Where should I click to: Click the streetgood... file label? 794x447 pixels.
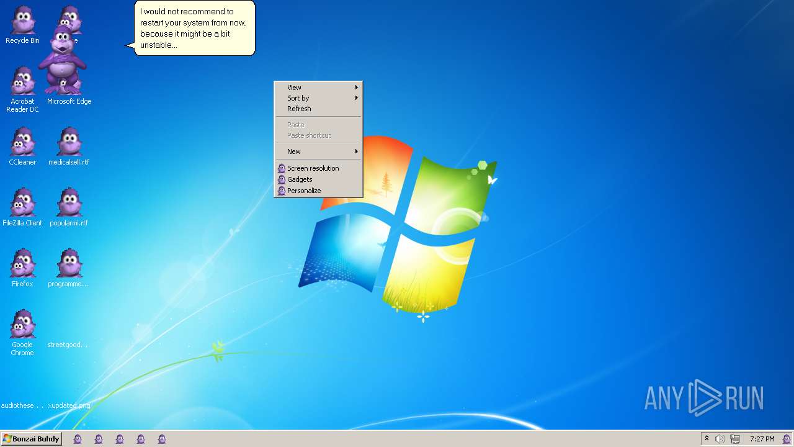pyautogui.click(x=68, y=345)
